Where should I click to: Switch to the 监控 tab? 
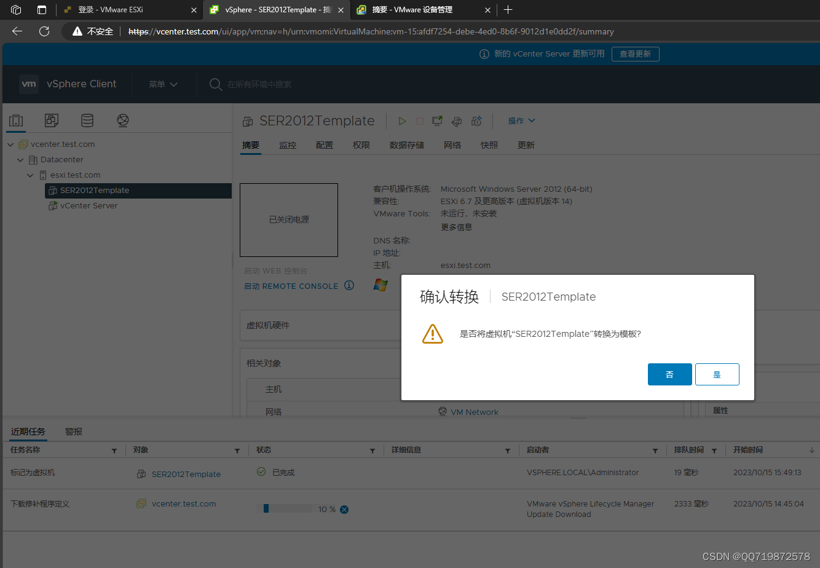288,145
